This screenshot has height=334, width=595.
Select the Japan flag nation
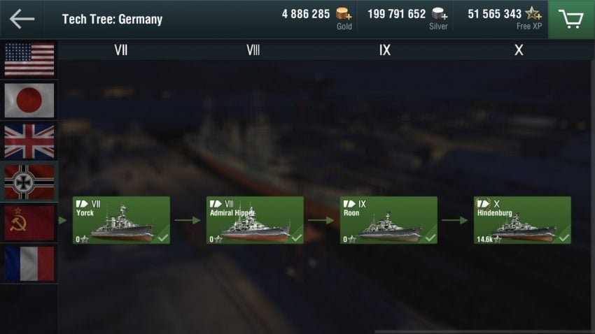click(x=29, y=101)
